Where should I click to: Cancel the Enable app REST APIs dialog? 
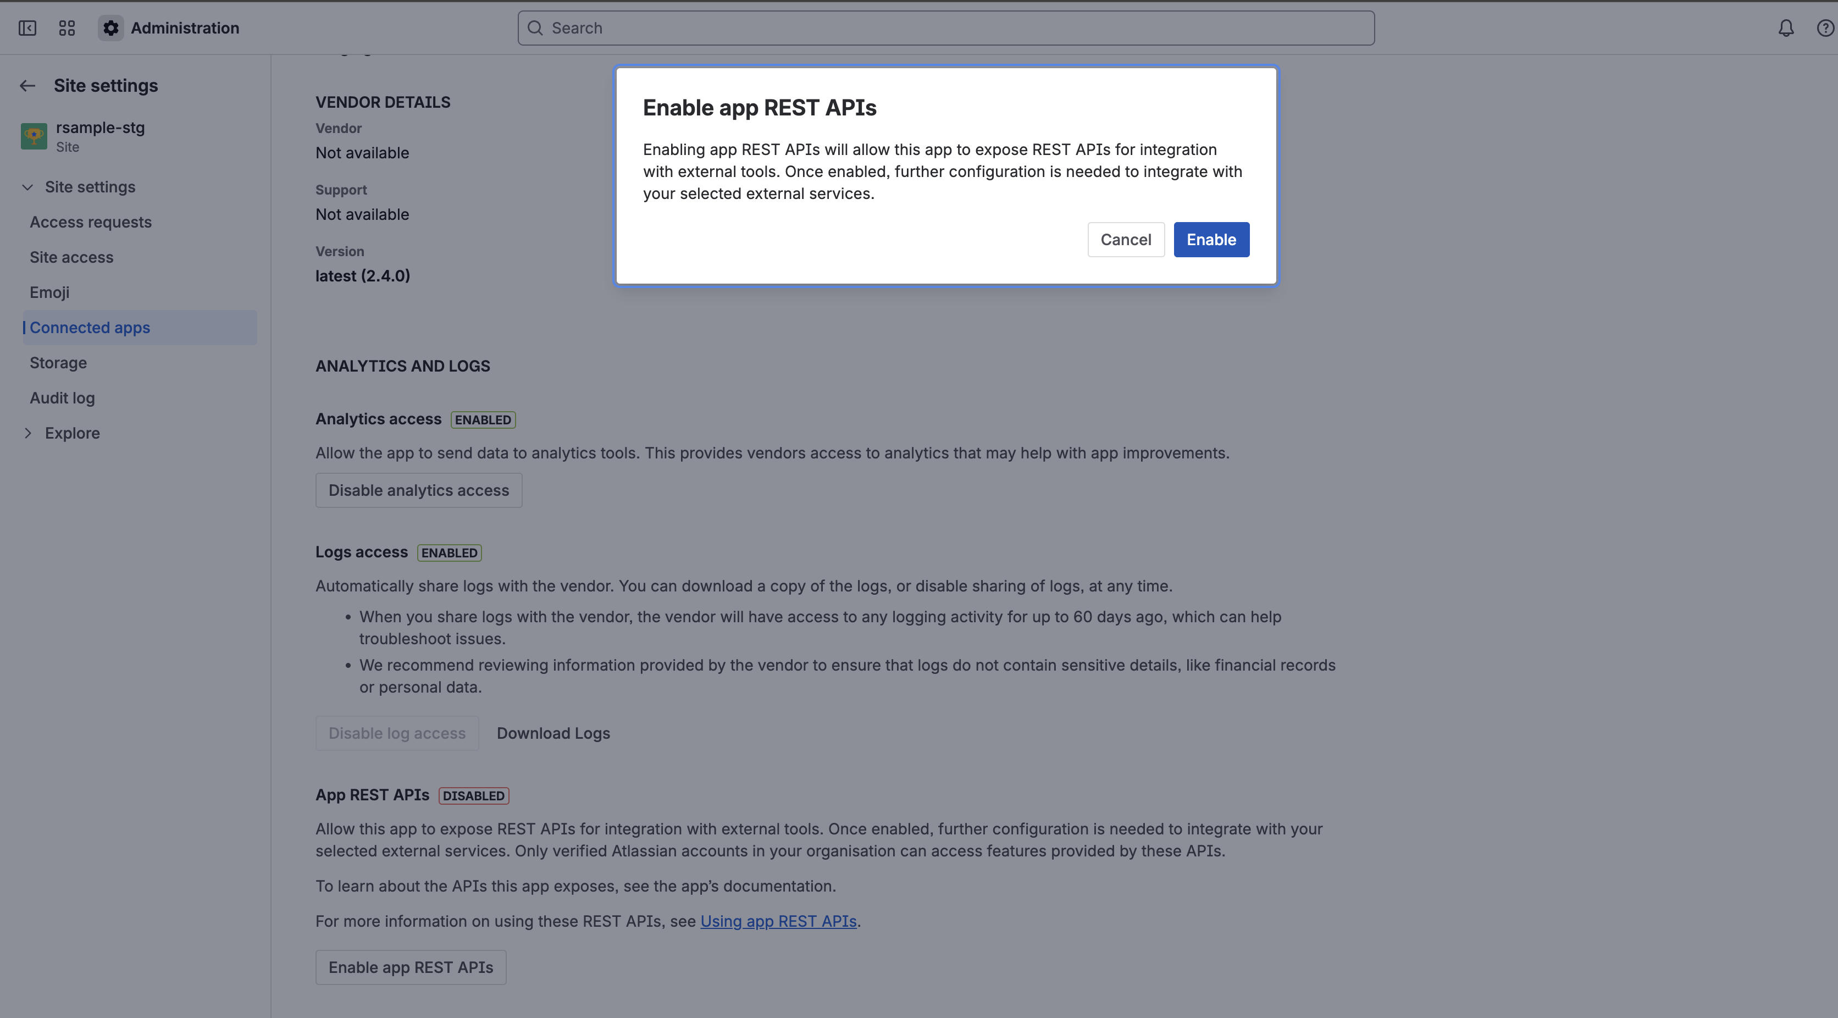pyautogui.click(x=1125, y=240)
